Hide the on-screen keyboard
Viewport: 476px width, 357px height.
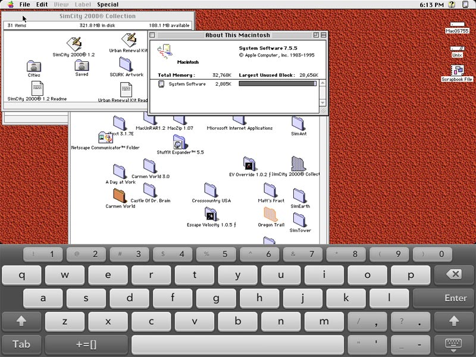point(455,344)
